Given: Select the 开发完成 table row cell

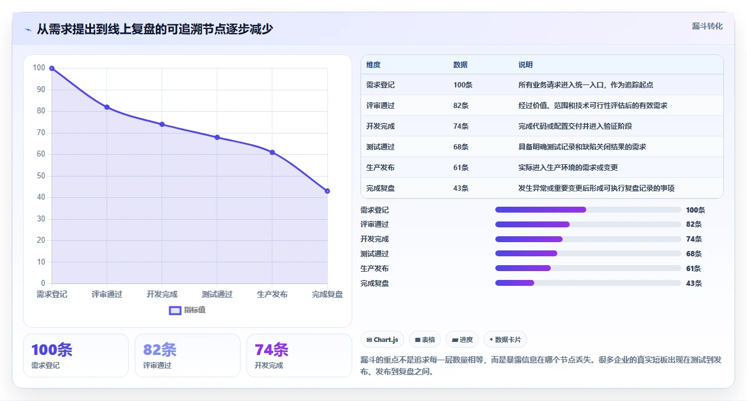Looking at the screenshot, I should point(381,126).
